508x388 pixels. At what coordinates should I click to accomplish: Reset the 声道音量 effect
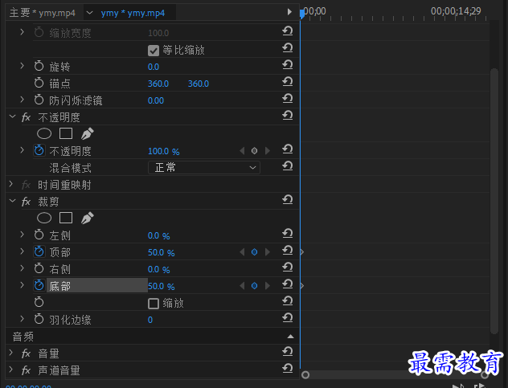pos(288,369)
